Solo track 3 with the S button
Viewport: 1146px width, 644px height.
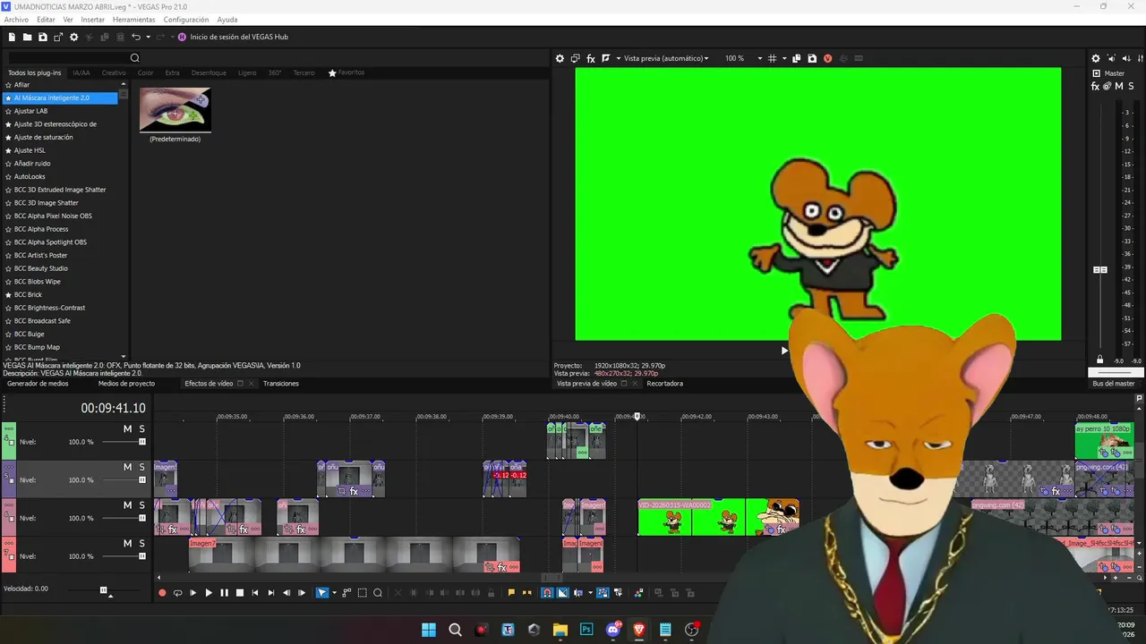(141, 505)
